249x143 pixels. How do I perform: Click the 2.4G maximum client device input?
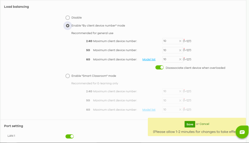tap(170, 41)
